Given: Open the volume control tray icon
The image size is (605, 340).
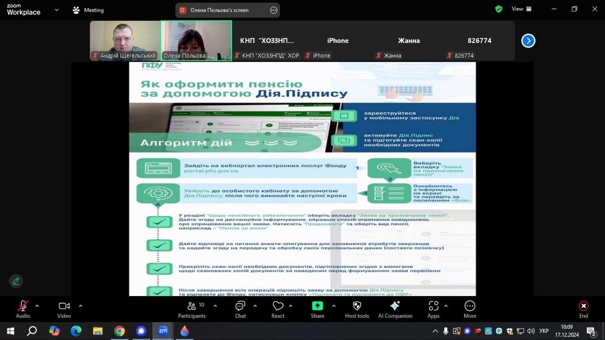Looking at the screenshot, I should coord(531,331).
